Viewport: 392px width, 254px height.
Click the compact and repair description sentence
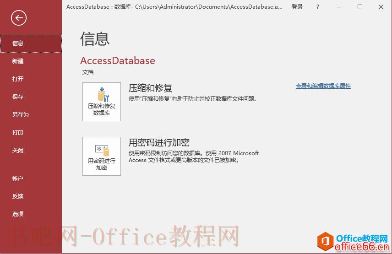coord(193,99)
